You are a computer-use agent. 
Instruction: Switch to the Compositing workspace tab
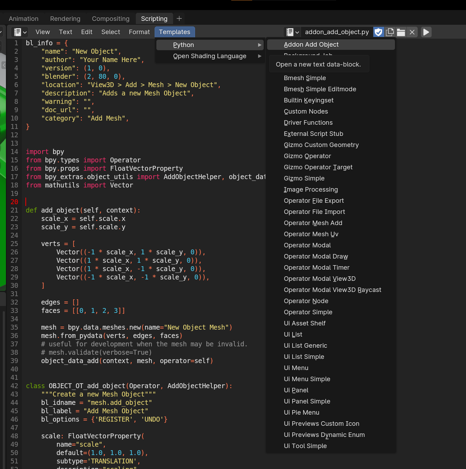(110, 19)
